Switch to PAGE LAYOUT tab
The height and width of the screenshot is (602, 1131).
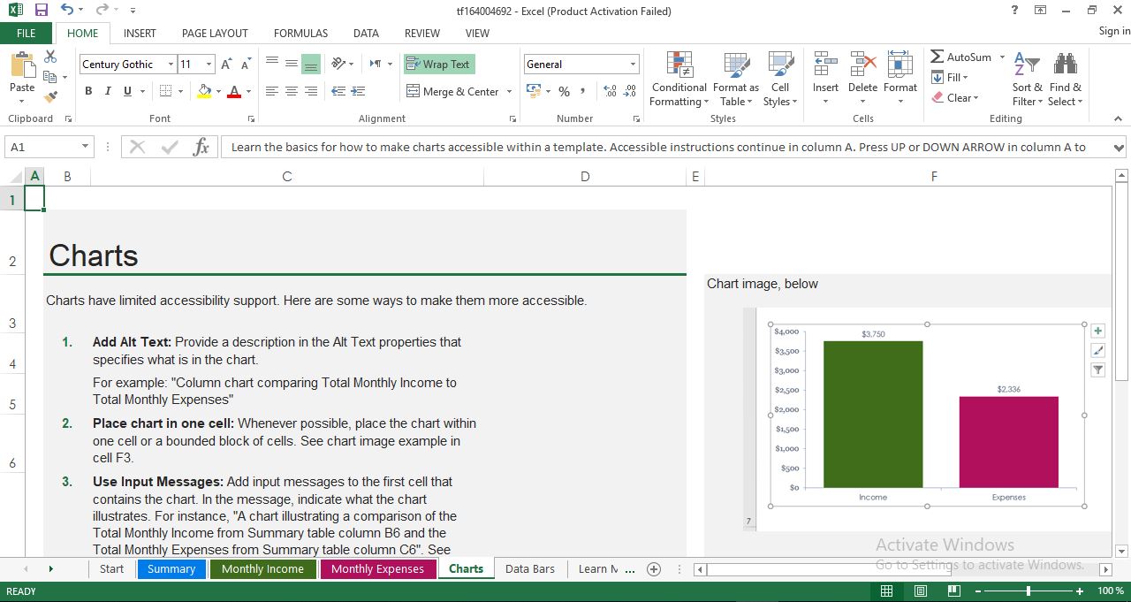(215, 34)
